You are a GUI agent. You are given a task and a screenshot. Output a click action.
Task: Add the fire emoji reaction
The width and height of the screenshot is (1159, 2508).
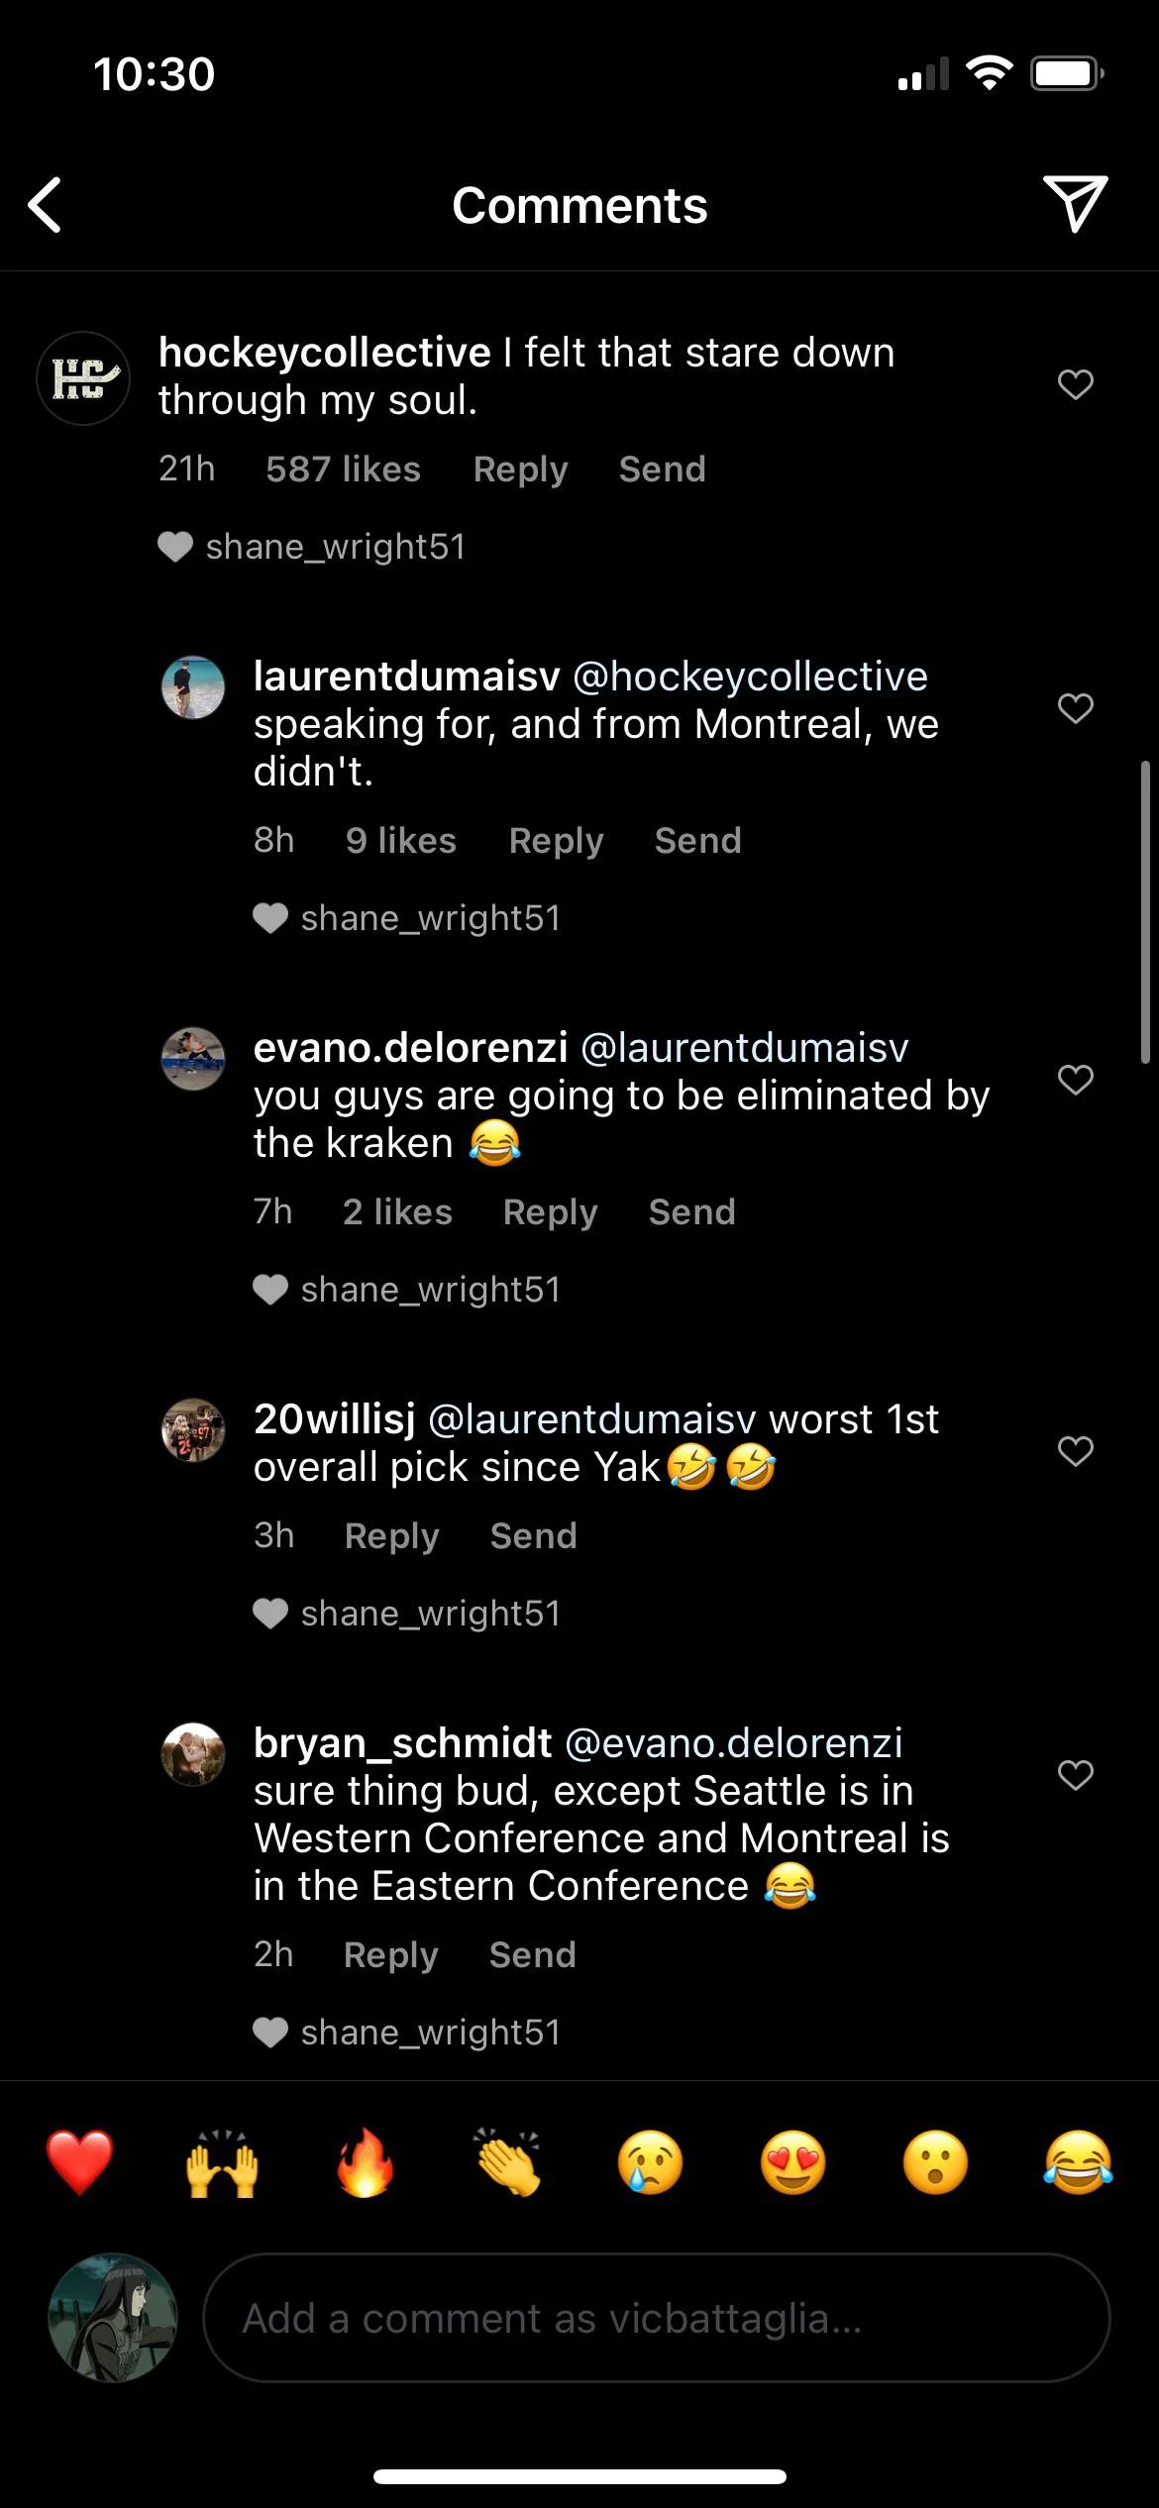(365, 2162)
